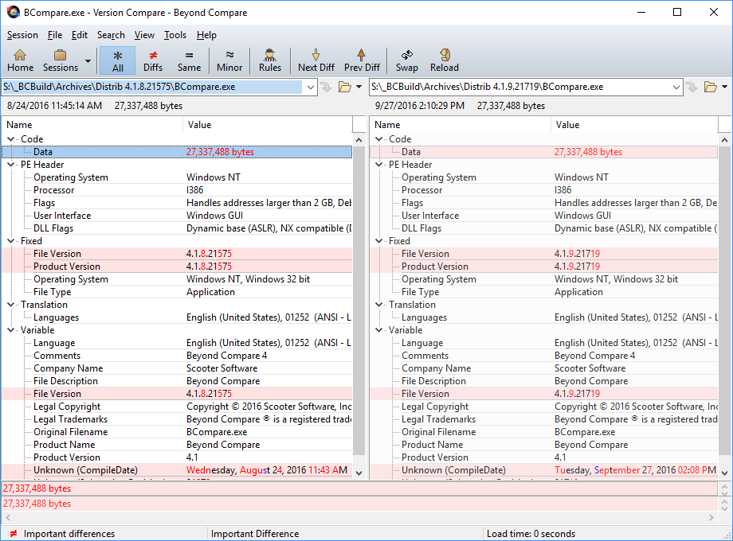The width and height of the screenshot is (733, 541).
Task: Jump to Prev Diff
Action: click(x=362, y=60)
